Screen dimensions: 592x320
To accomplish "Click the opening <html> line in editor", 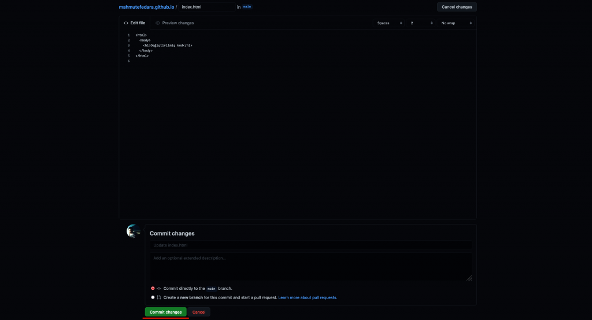I will point(141,35).
